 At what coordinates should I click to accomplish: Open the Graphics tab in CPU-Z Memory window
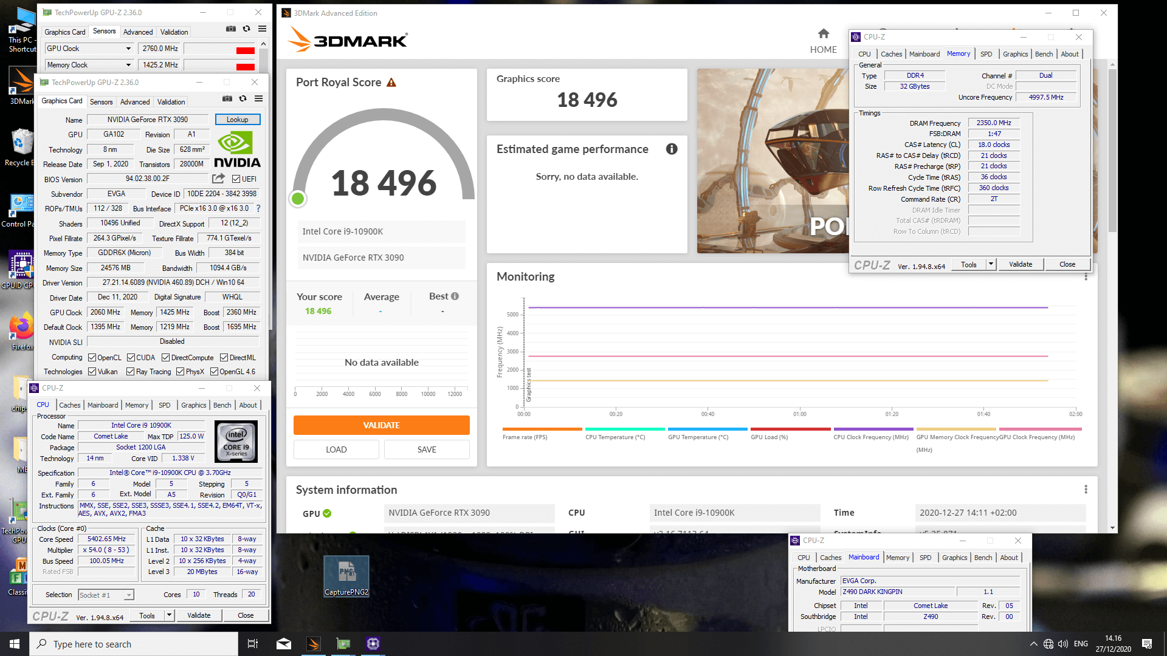[x=1015, y=54]
